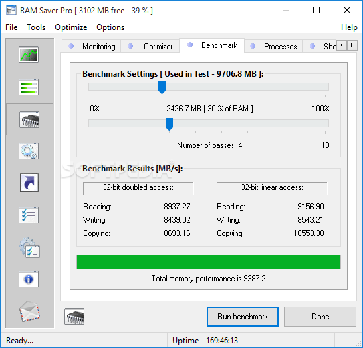Switch to the partially visible Shortcuts tab

click(x=320, y=47)
